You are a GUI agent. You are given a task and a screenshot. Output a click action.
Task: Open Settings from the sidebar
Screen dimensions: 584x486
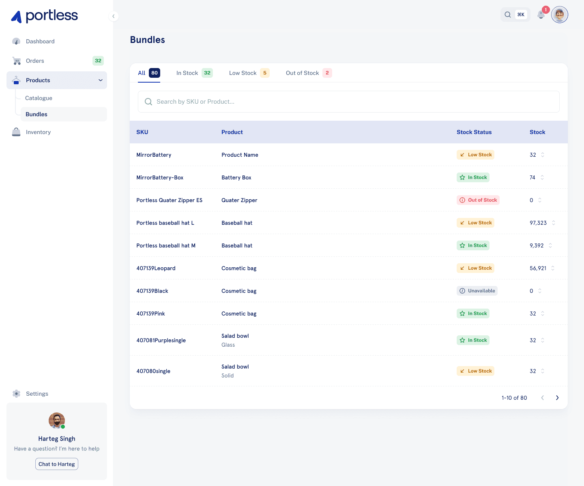57,394
